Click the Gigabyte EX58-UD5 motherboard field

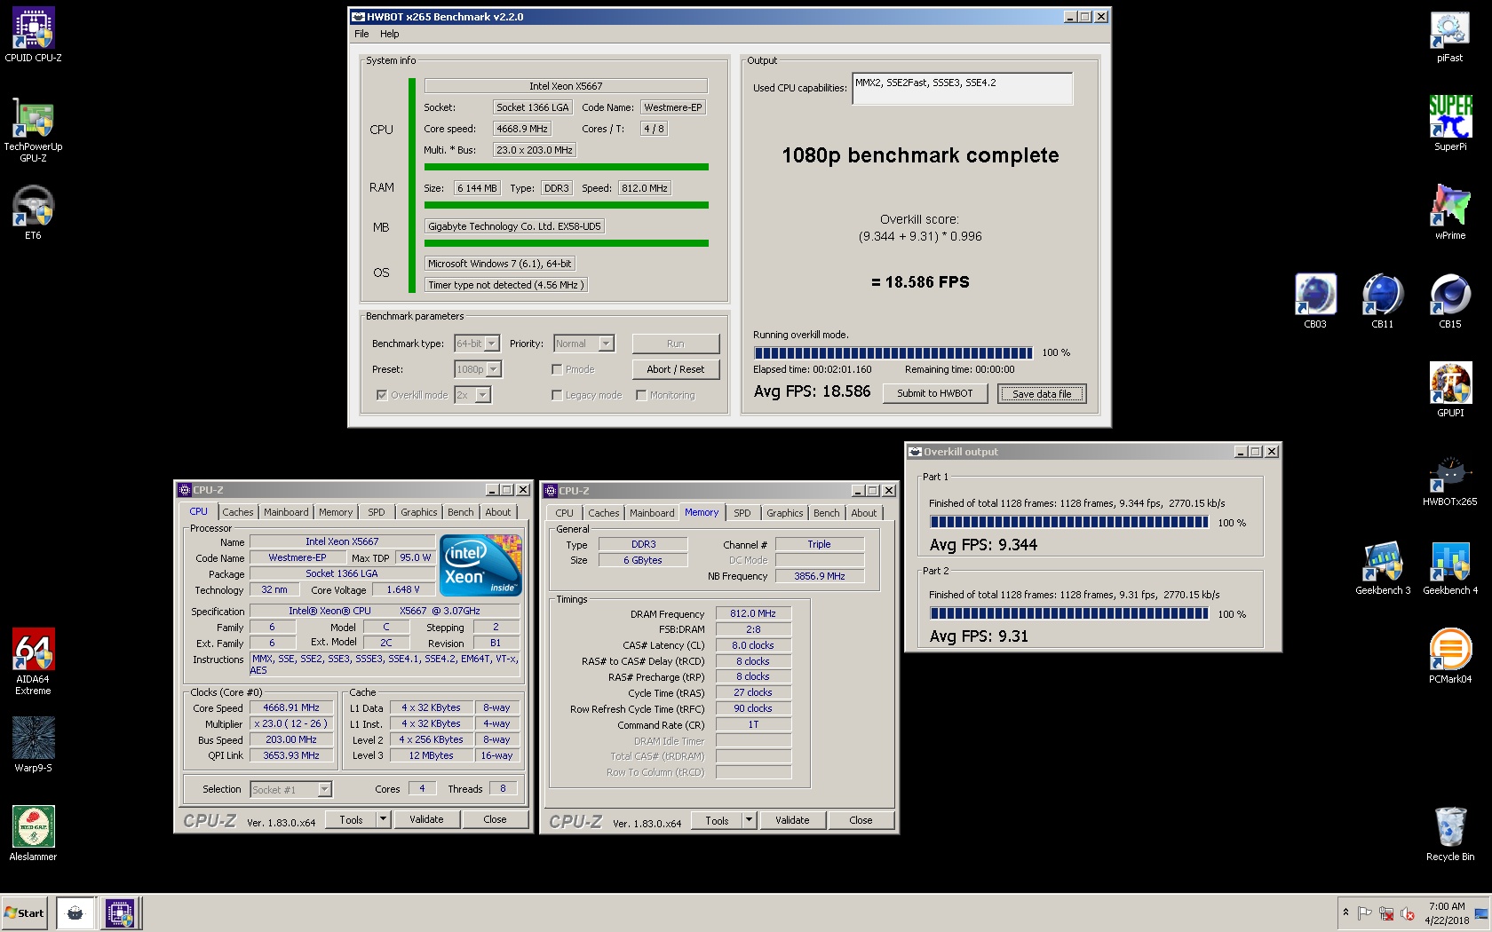(514, 226)
